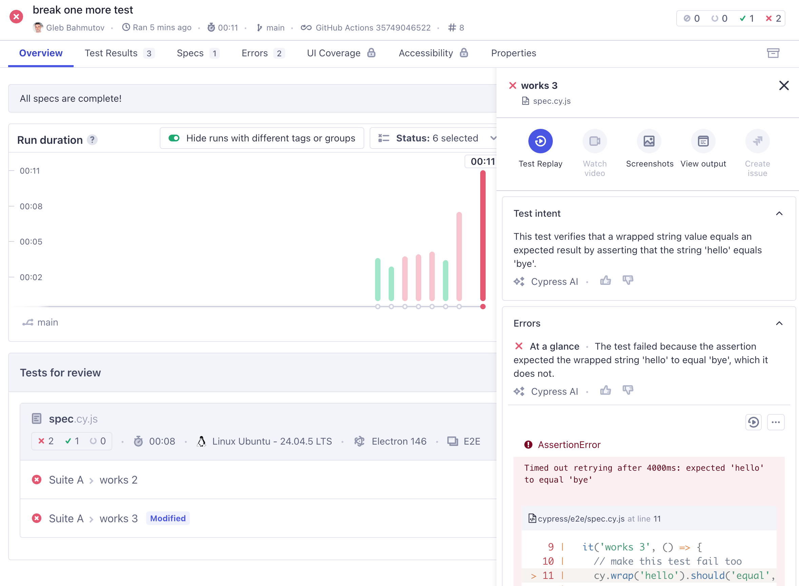Viewport: 799px width, 586px height.
Task: Click the replay icon above AssertionError
Action: coord(753,422)
